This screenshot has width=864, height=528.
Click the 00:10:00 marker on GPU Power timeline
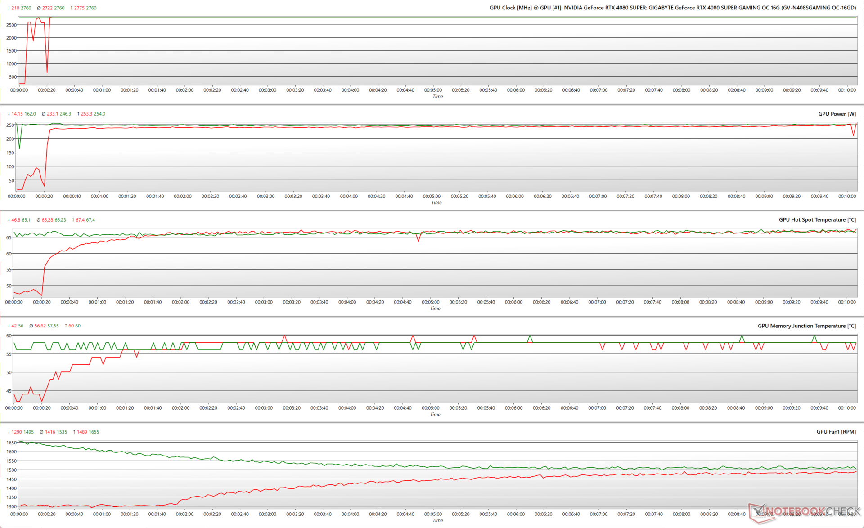(847, 196)
